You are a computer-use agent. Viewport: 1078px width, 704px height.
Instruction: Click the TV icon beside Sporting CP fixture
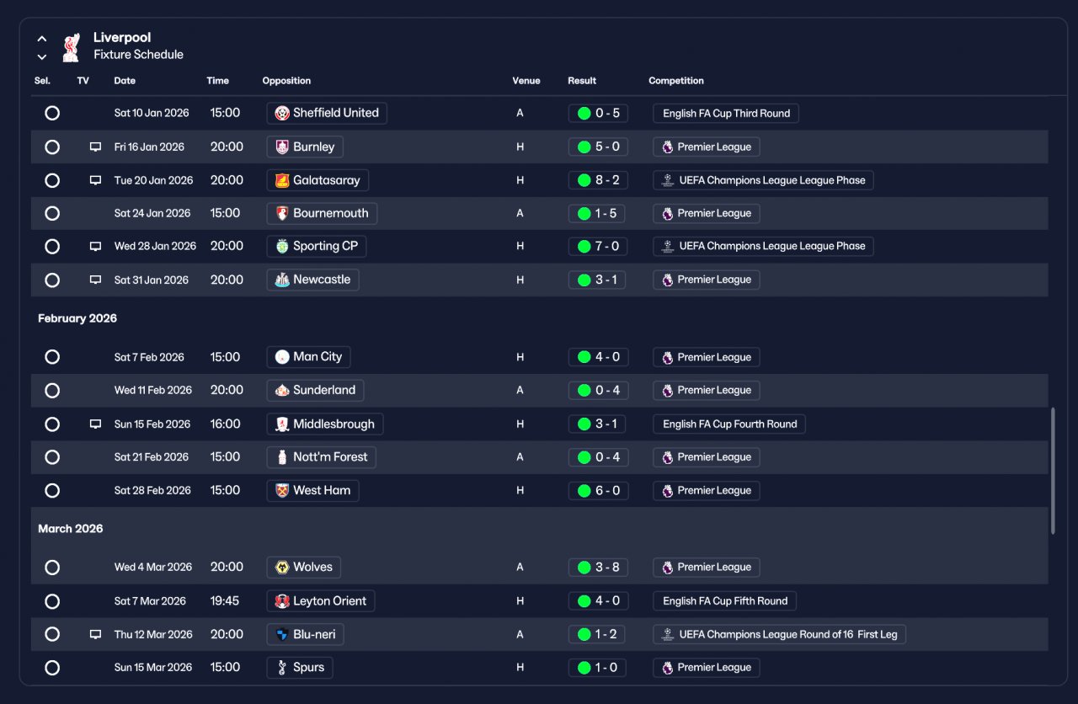click(95, 247)
